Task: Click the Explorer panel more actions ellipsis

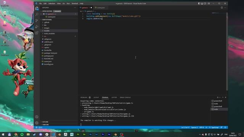Action: (x=75, y=8)
